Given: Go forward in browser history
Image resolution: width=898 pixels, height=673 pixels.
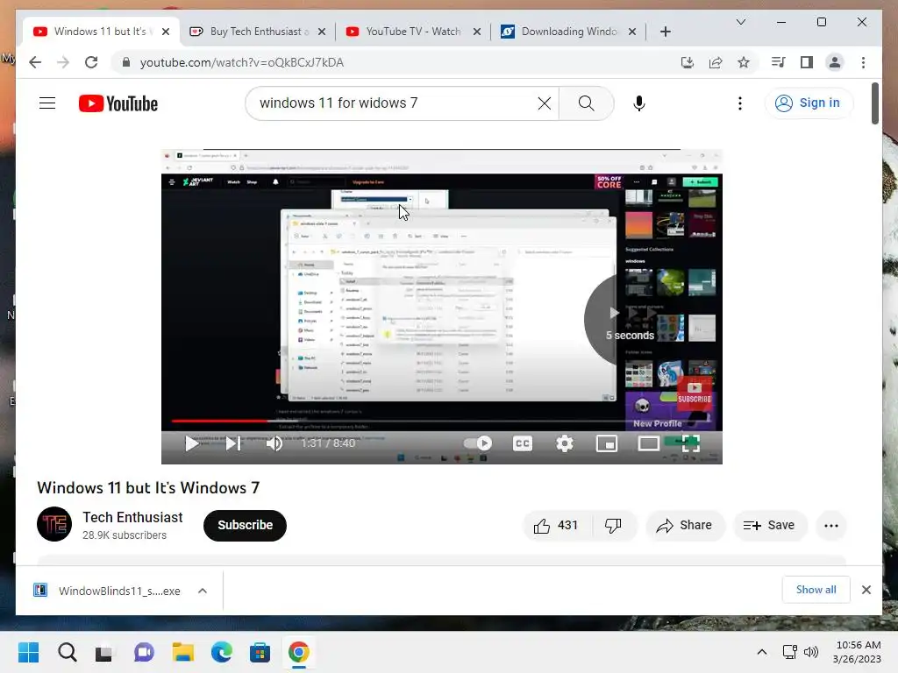Looking at the screenshot, I should pos(63,62).
